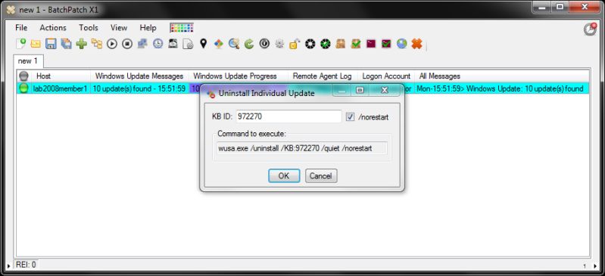Screen dimensions: 605x276
Task: Click the 'REI: 0' status bar entry
Action: click(x=26, y=265)
